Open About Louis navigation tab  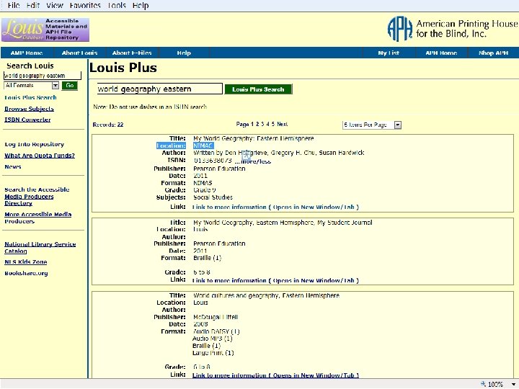pos(79,53)
